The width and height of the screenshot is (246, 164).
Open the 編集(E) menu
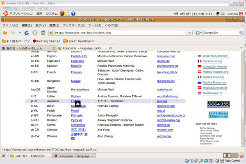[x=27, y=25]
